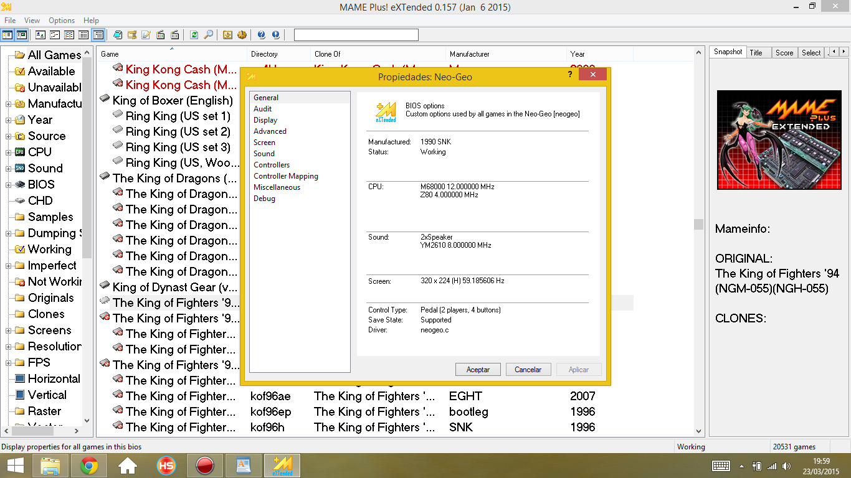Select the Vertical folder in sidebar
Image resolution: width=851 pixels, height=478 pixels.
coord(47,395)
